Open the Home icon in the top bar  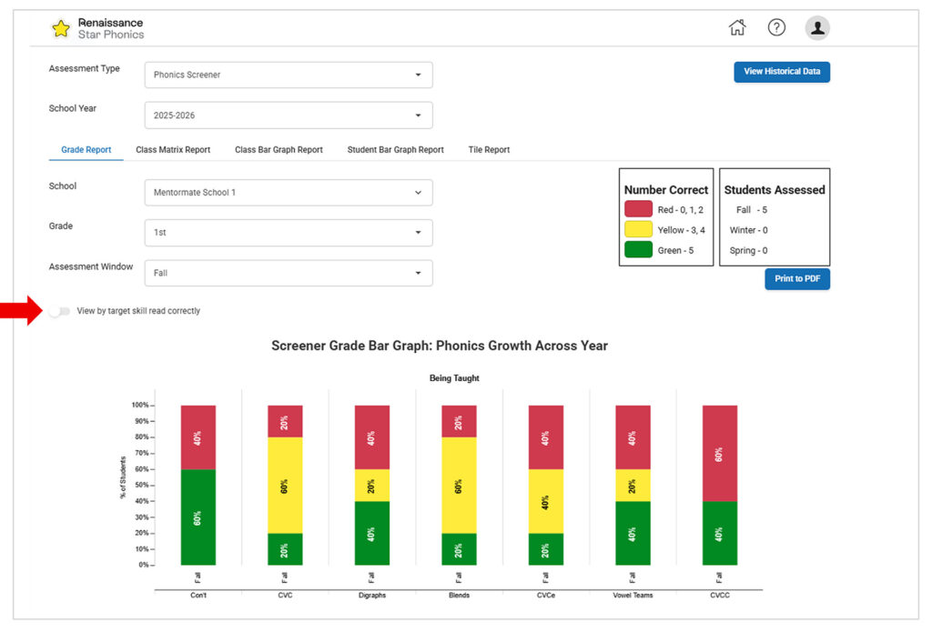[x=737, y=27]
